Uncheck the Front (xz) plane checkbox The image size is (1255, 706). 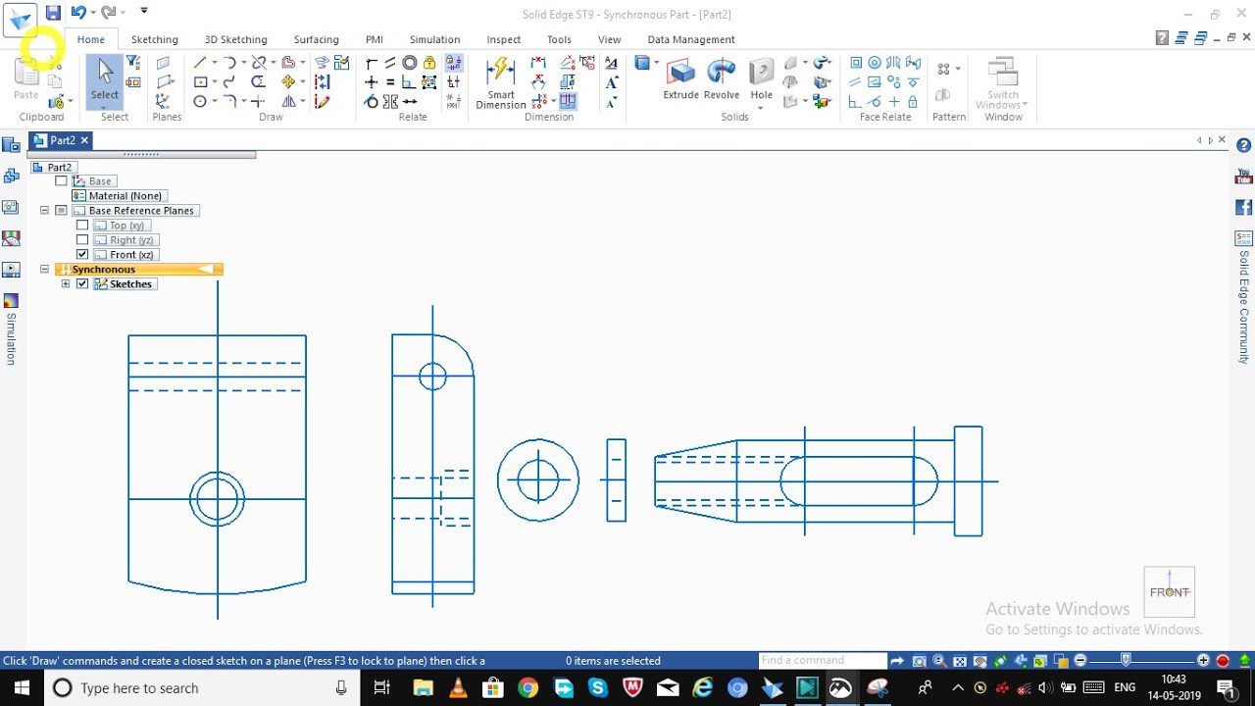(82, 255)
